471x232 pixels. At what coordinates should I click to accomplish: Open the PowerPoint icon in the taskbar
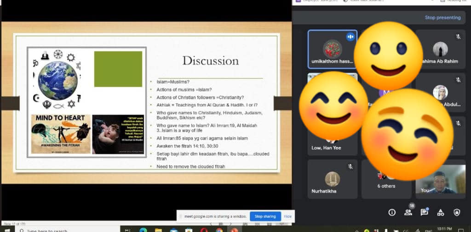[234, 230]
